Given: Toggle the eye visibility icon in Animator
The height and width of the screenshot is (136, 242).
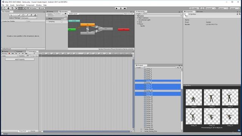Looking at the screenshot, I should click(x=65, y=14).
